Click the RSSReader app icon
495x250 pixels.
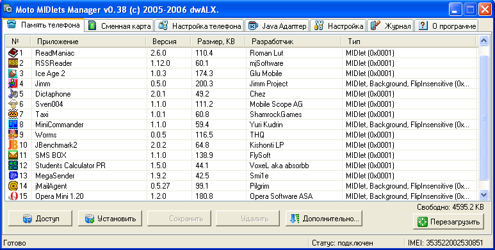pos(13,63)
